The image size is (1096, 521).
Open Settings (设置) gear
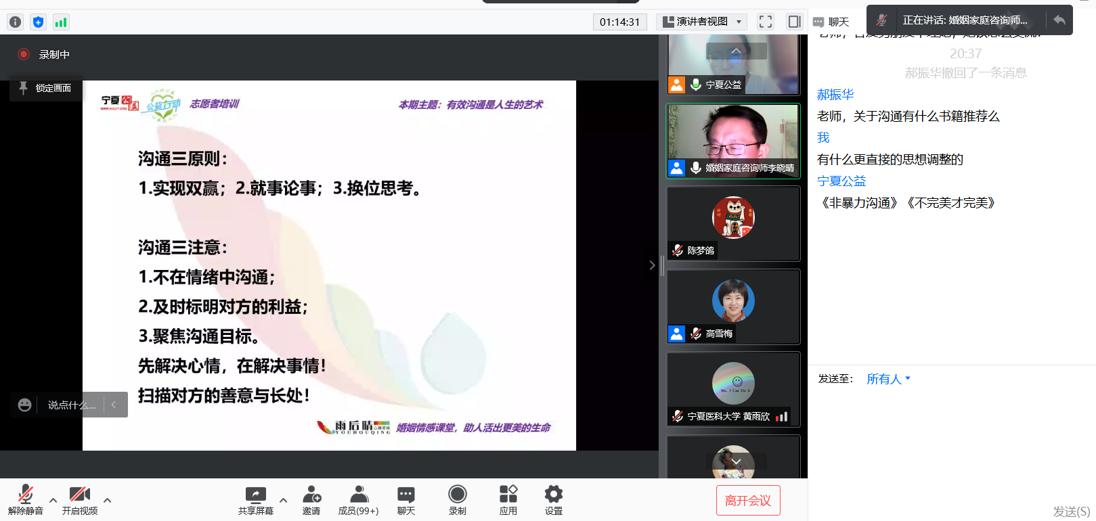[553, 500]
